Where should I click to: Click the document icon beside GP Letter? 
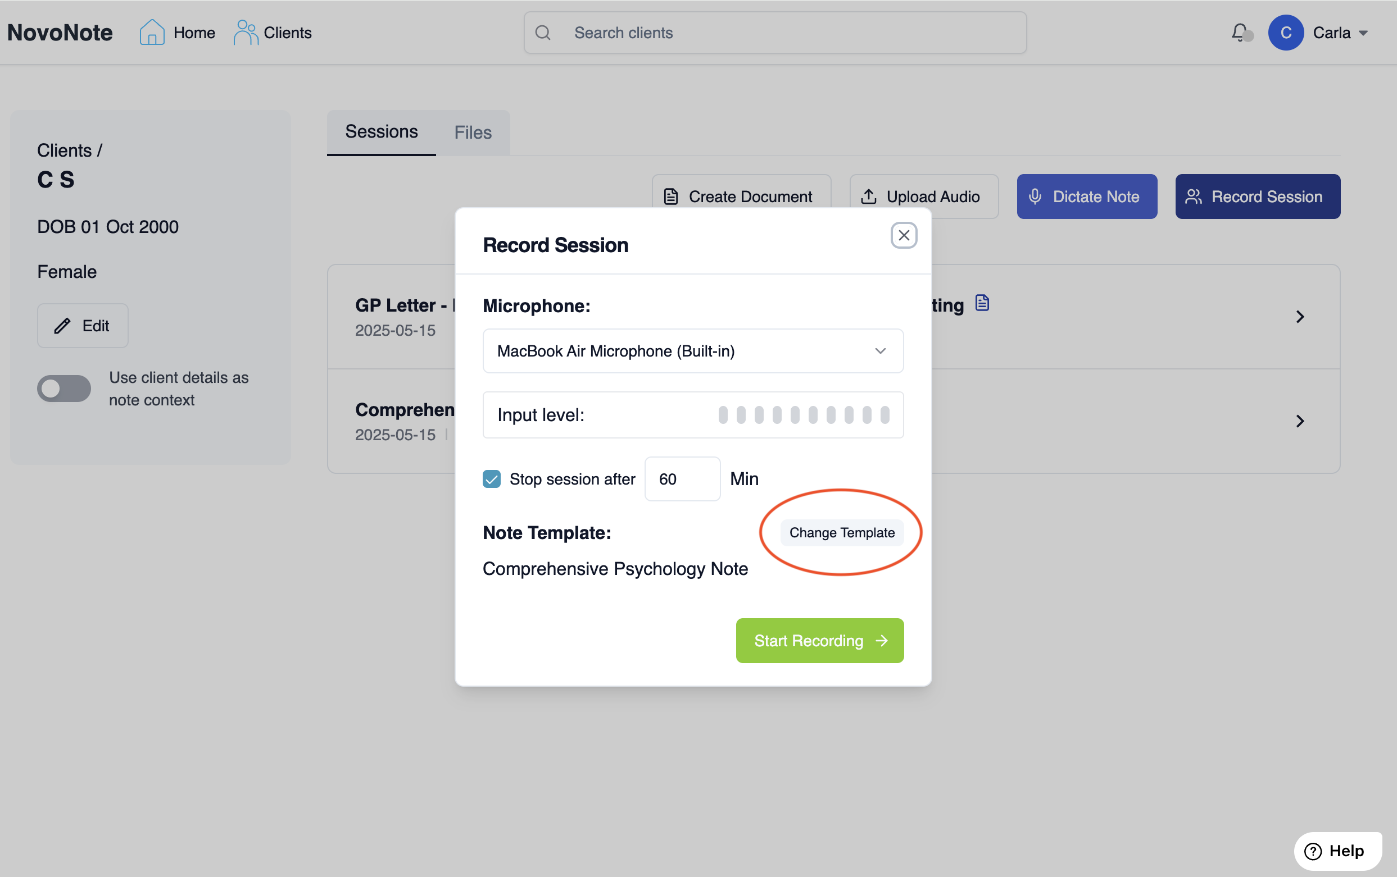click(x=982, y=303)
